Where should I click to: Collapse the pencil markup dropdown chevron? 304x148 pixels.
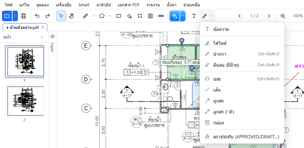pos(211,16)
